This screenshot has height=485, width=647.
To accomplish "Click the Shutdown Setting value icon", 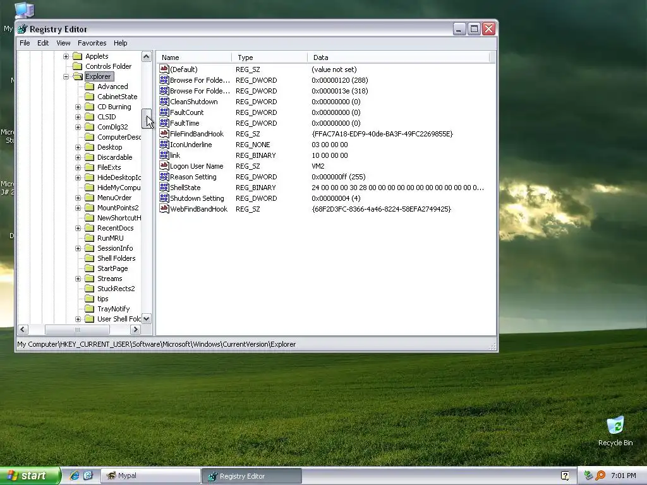I will [164, 198].
